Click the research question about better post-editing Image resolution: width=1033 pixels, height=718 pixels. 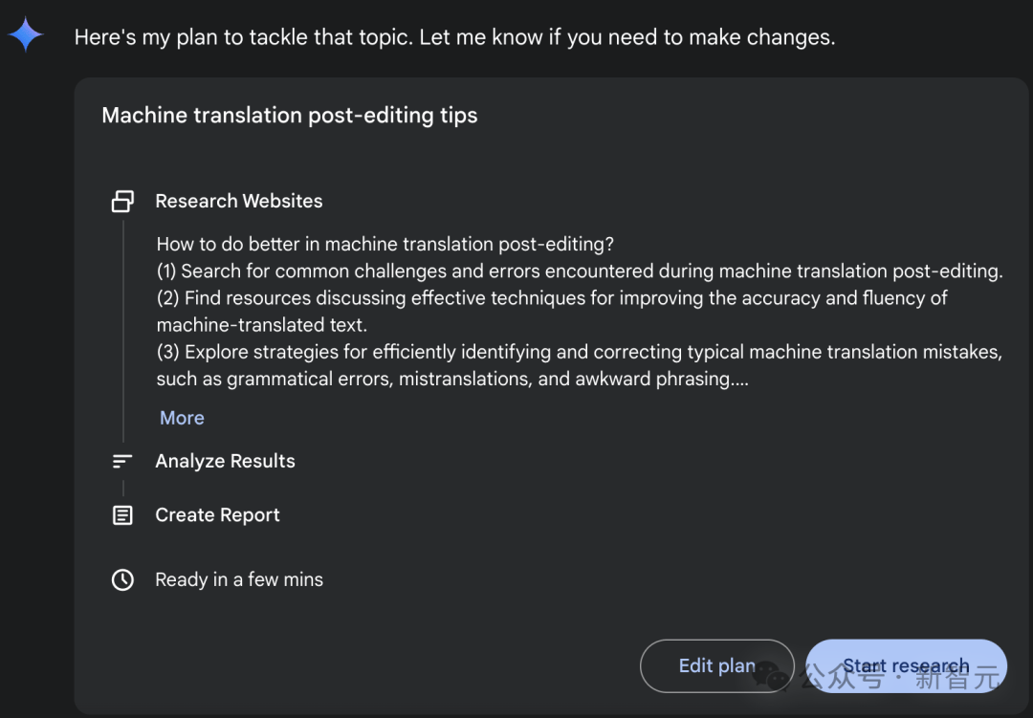tap(385, 245)
